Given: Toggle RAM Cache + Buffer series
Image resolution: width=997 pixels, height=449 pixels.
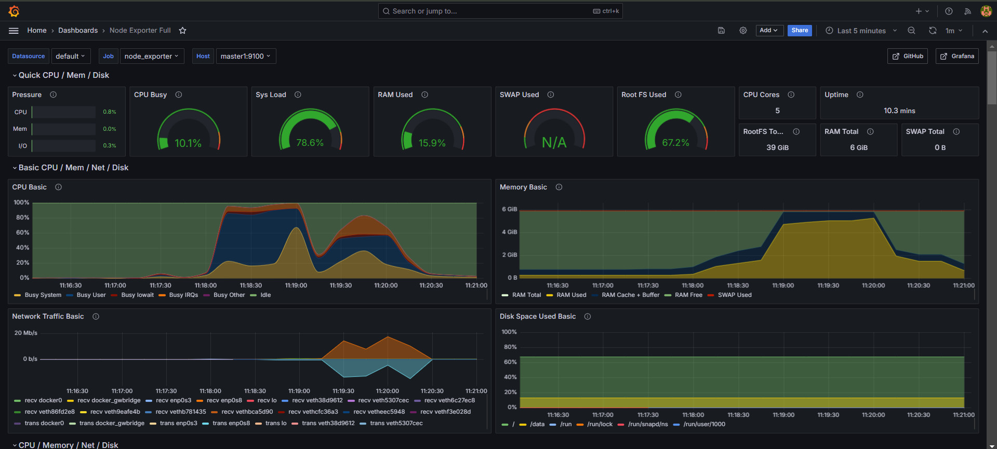Looking at the screenshot, I should (x=630, y=295).
